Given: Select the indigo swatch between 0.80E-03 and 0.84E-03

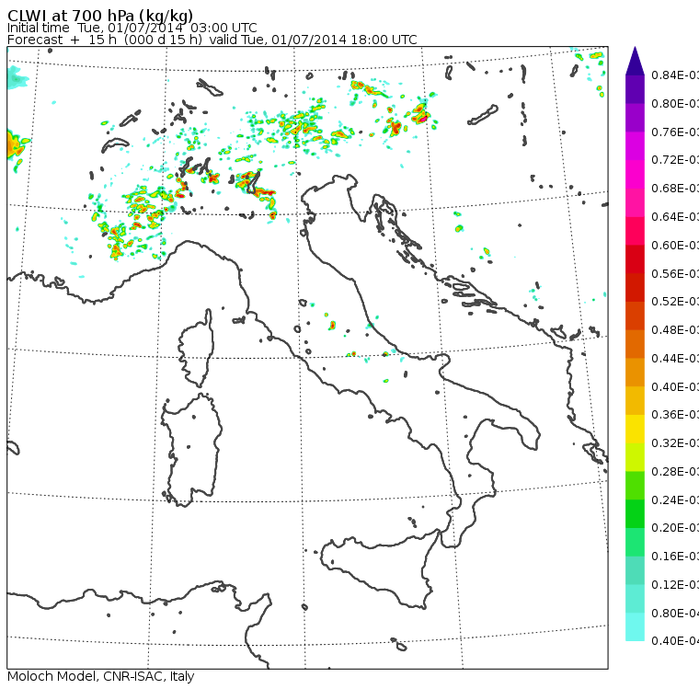Looking at the screenshot, I should tap(635, 89).
